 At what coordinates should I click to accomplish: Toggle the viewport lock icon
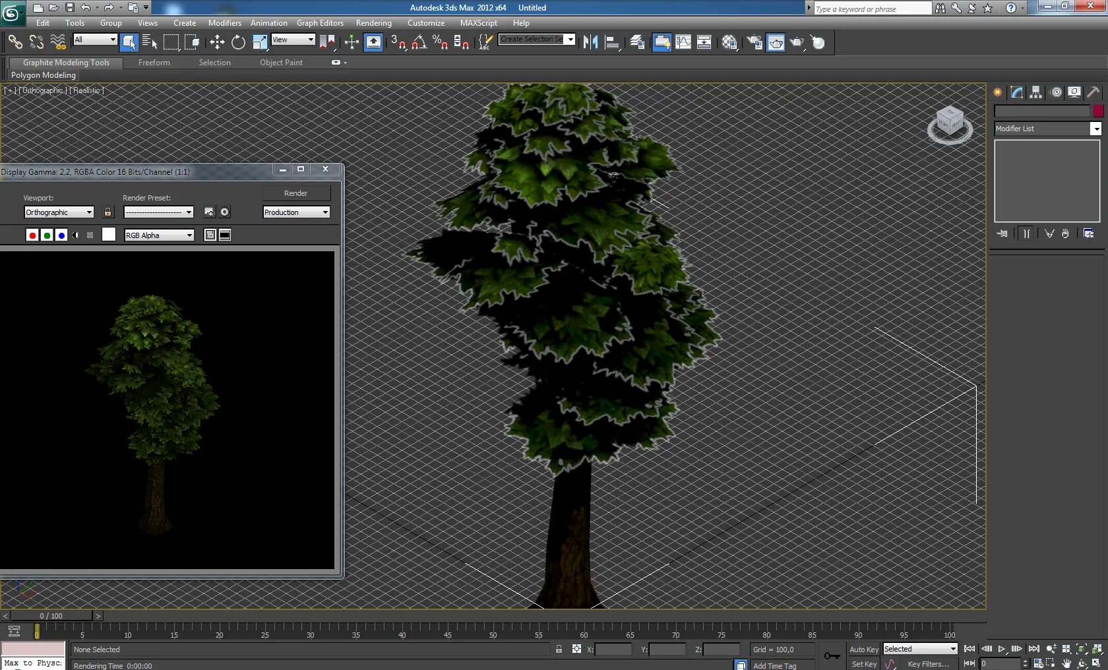click(108, 212)
